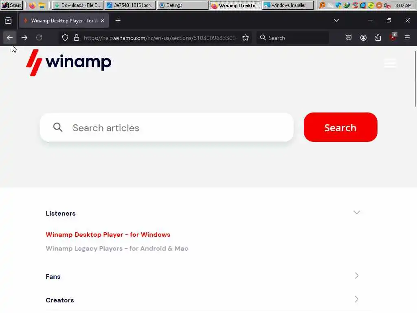Screen dimensions: 417x313
Task: Focus the Firefox toolbar Search box
Action: [x=292, y=38]
